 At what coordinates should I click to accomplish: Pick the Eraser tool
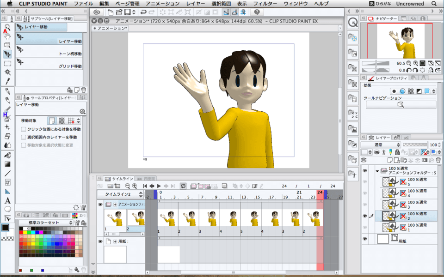click(x=7, y=136)
